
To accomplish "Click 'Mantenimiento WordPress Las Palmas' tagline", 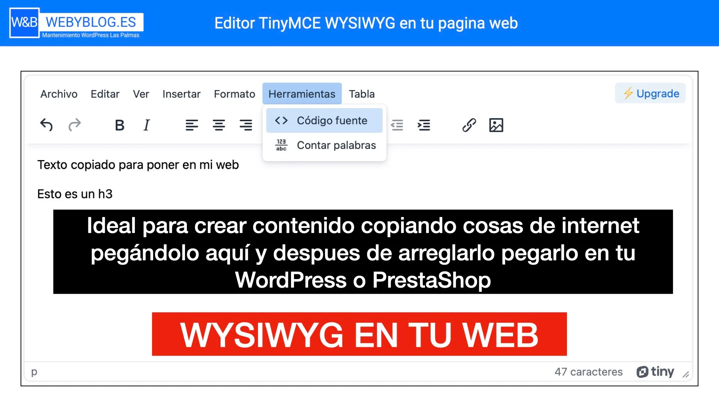I will point(91,35).
